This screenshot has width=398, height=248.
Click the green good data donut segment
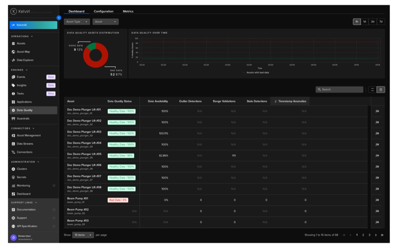[92, 47]
